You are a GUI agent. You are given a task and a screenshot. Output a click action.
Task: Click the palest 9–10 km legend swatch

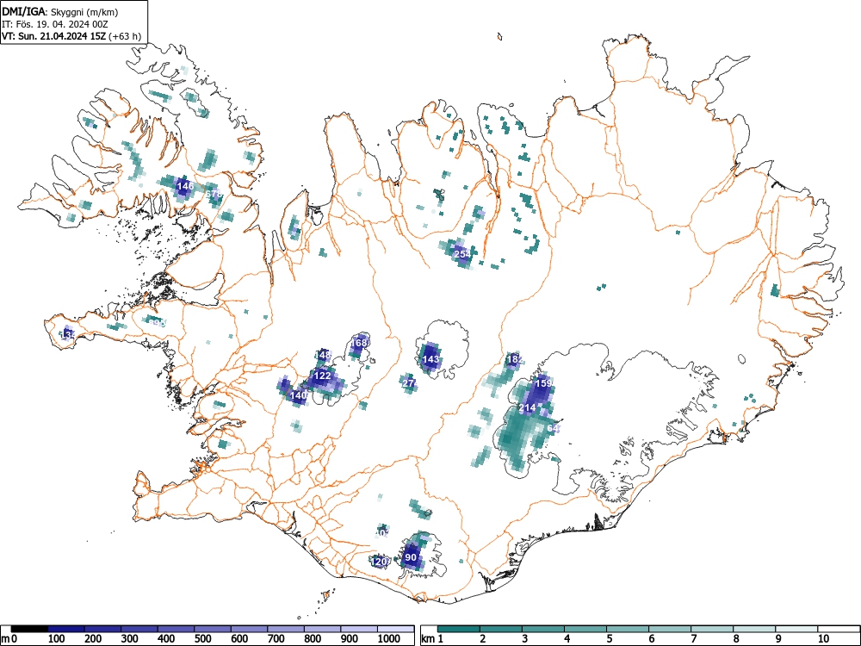tap(796, 629)
